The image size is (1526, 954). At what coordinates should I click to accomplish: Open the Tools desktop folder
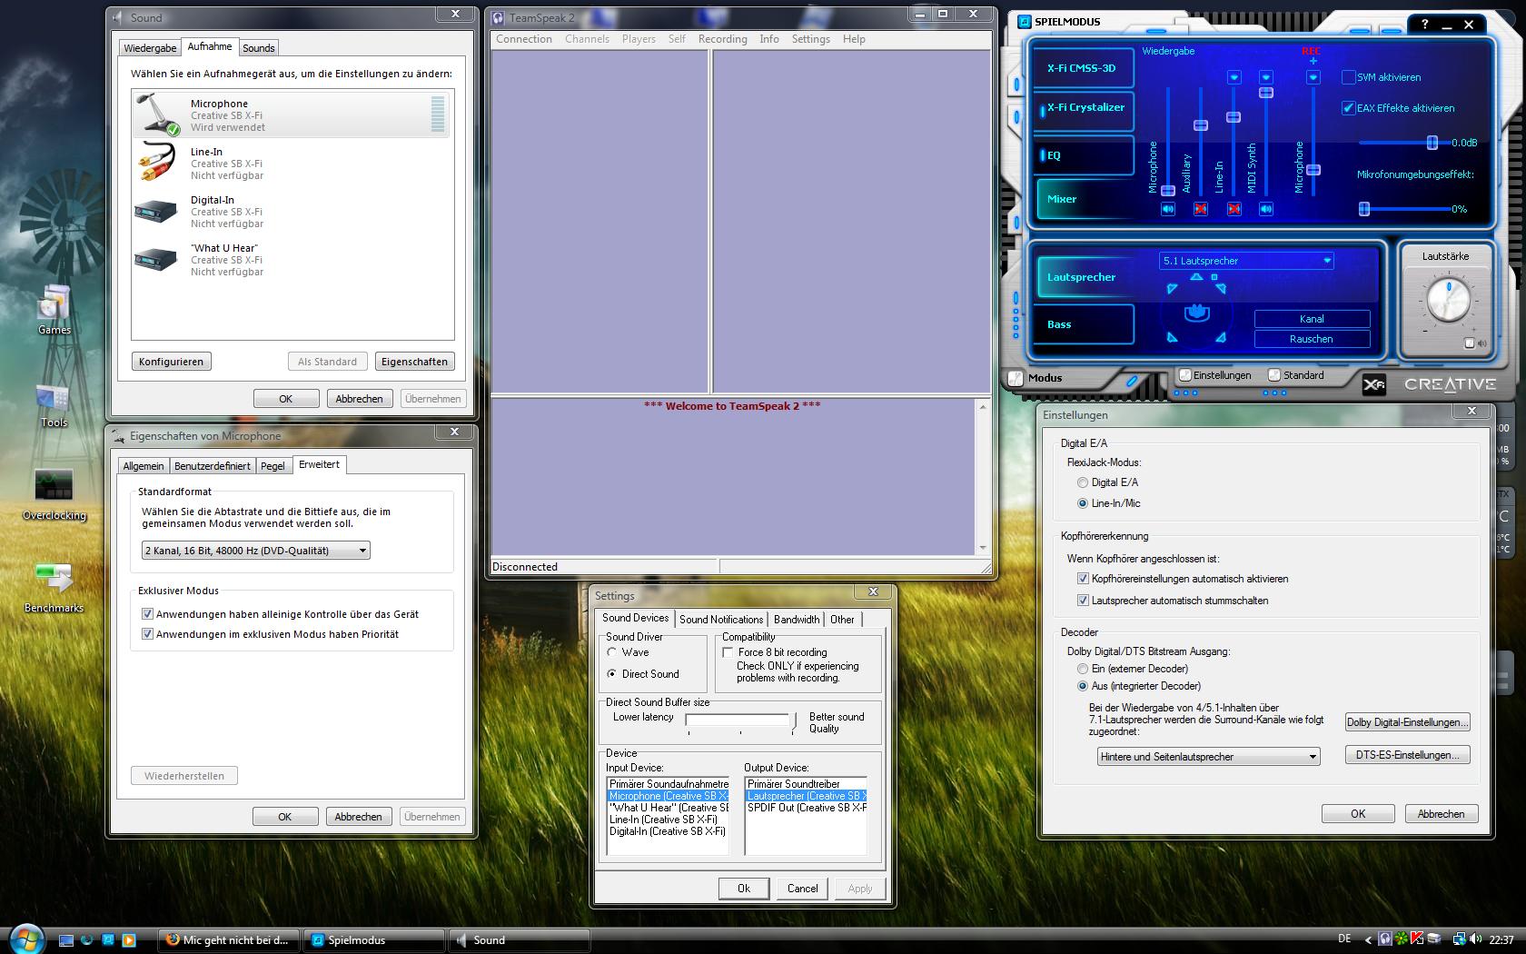tap(54, 405)
